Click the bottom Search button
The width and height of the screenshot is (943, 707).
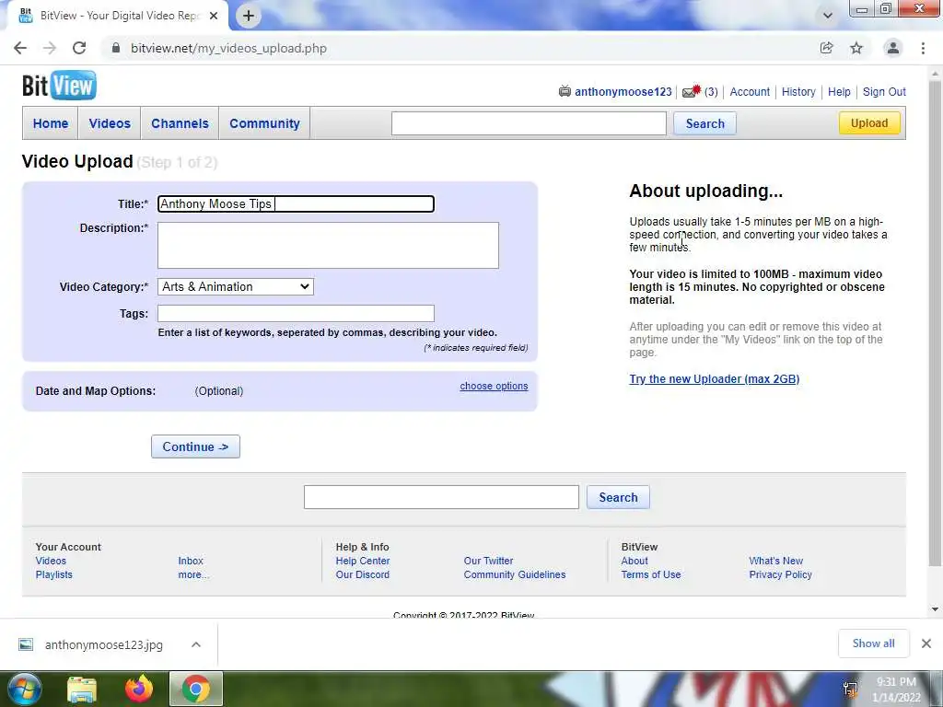(618, 497)
